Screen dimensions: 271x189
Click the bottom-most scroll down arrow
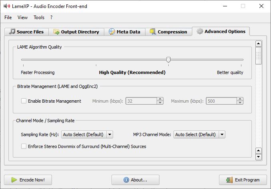point(259,157)
